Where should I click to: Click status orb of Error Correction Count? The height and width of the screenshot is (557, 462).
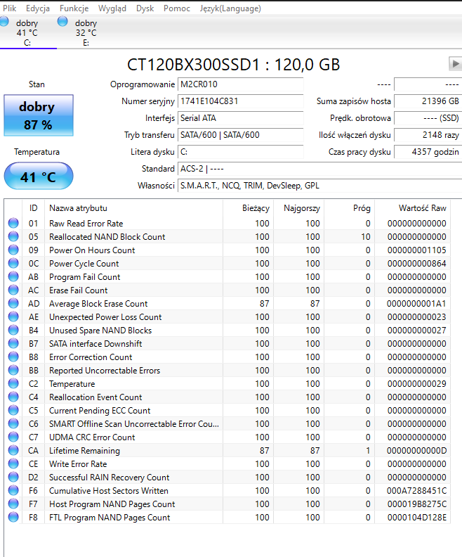tap(13, 357)
